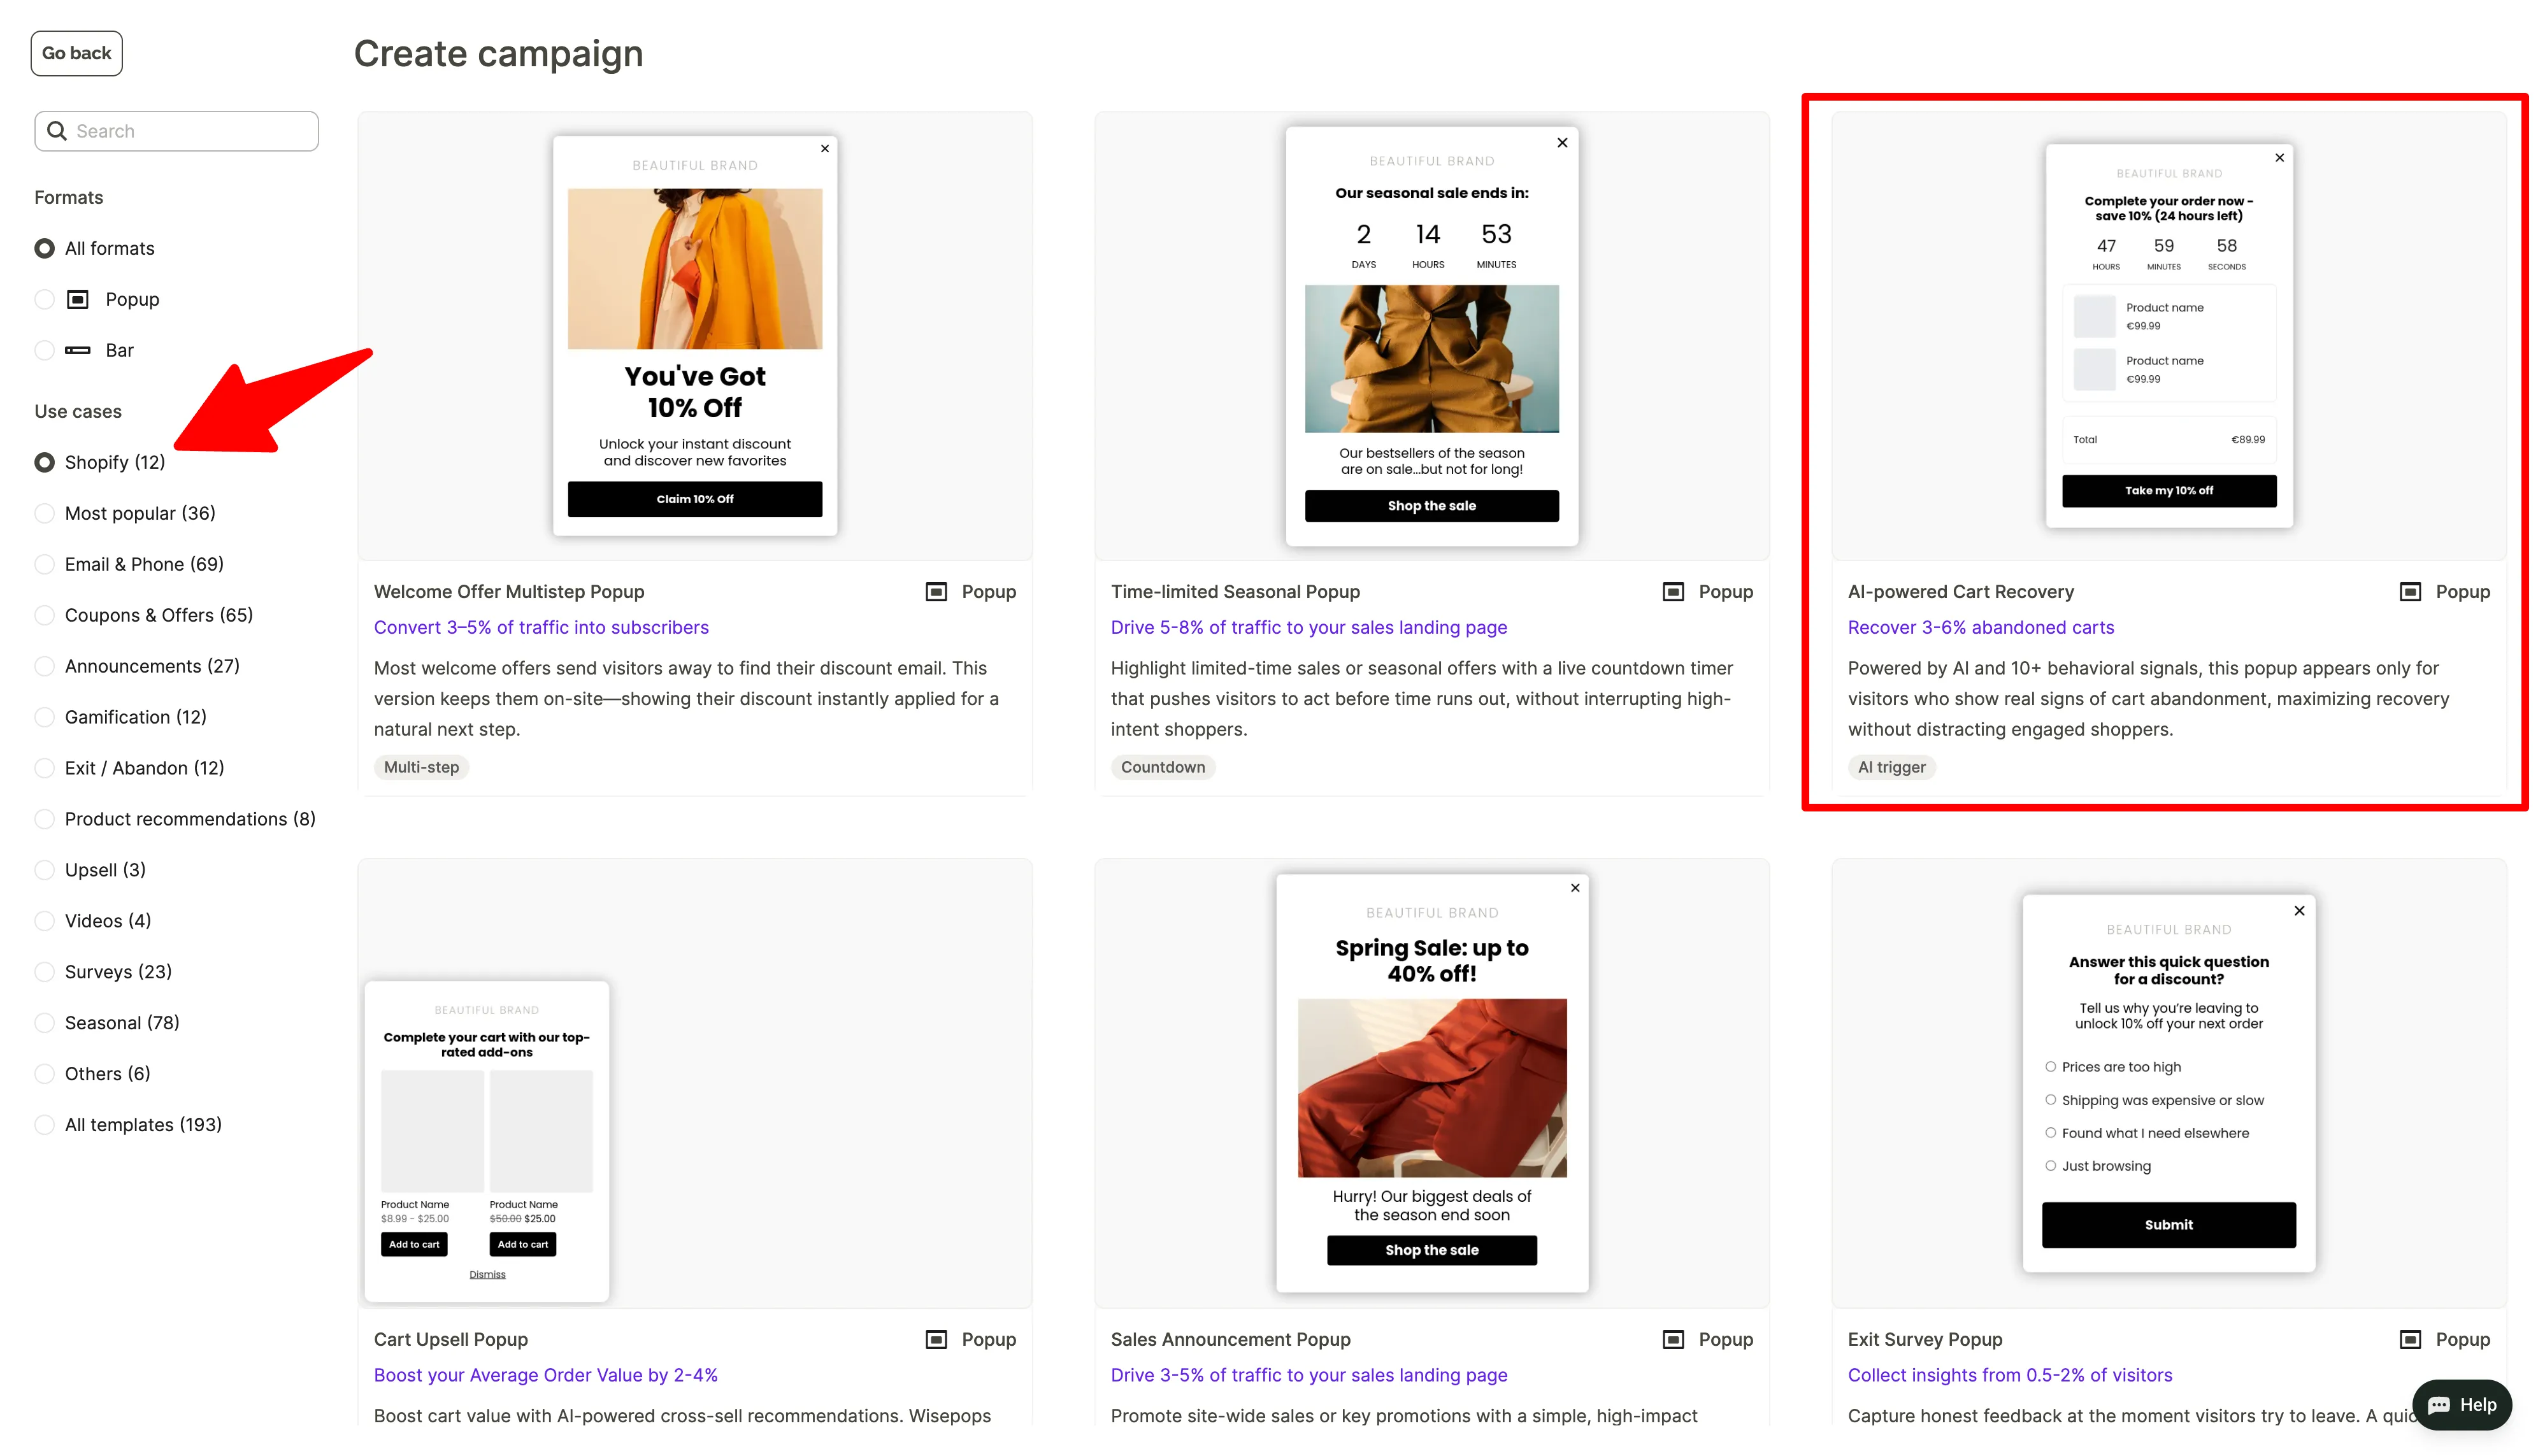2538x1456 pixels.
Task: Select the Most popular (36) use case
Action: click(44, 513)
